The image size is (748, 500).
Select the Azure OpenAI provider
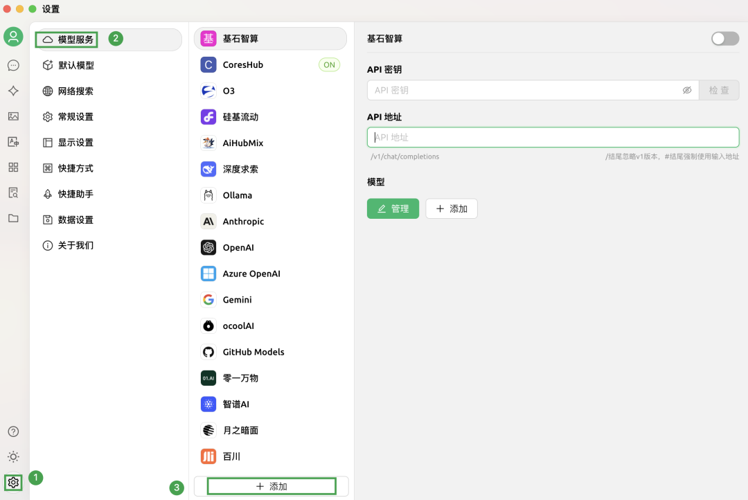point(270,274)
